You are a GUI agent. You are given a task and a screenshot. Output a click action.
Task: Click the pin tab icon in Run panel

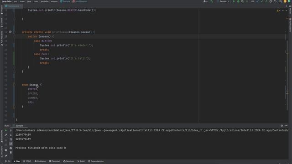[6, 156]
